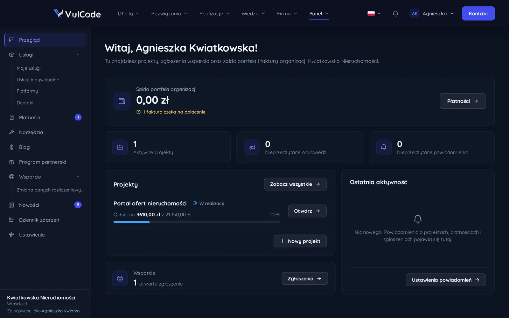
Task: Open Narzędzia in the sidebar
Action: pyautogui.click(x=45, y=132)
